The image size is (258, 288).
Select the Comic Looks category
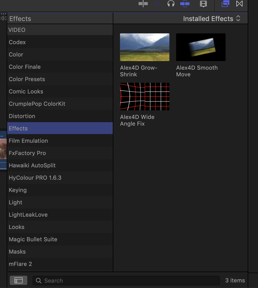click(60, 91)
